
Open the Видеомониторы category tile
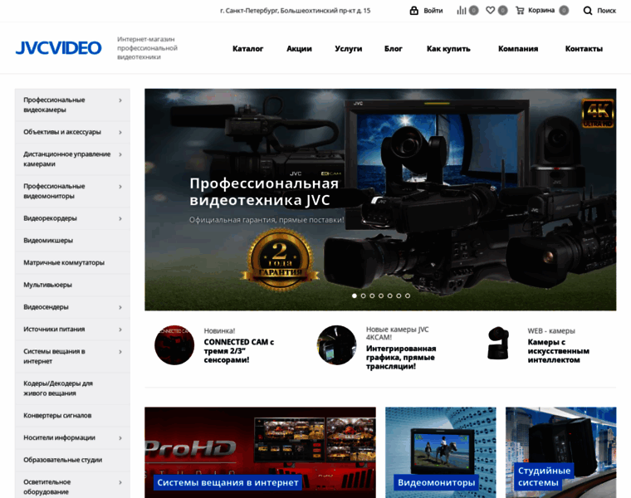440,452
